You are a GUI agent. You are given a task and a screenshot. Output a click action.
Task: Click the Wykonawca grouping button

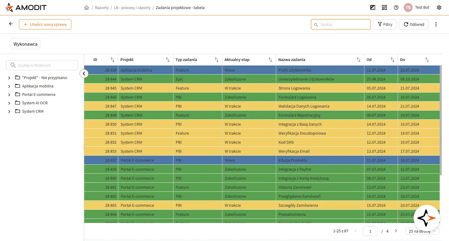click(26, 44)
